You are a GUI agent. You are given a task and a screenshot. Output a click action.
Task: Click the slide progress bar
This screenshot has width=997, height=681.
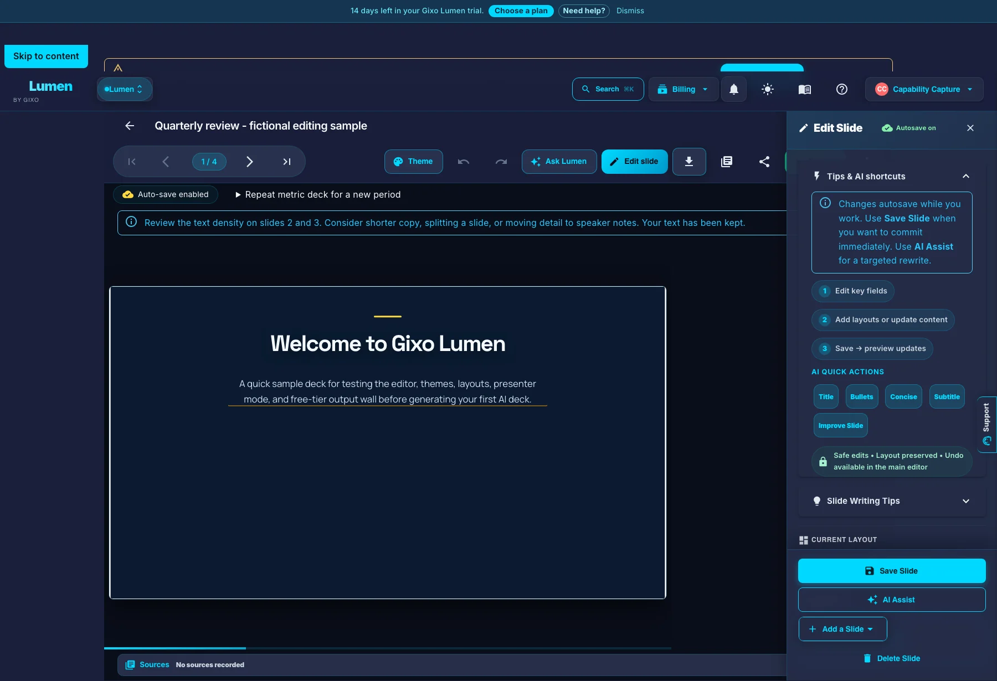(388, 648)
